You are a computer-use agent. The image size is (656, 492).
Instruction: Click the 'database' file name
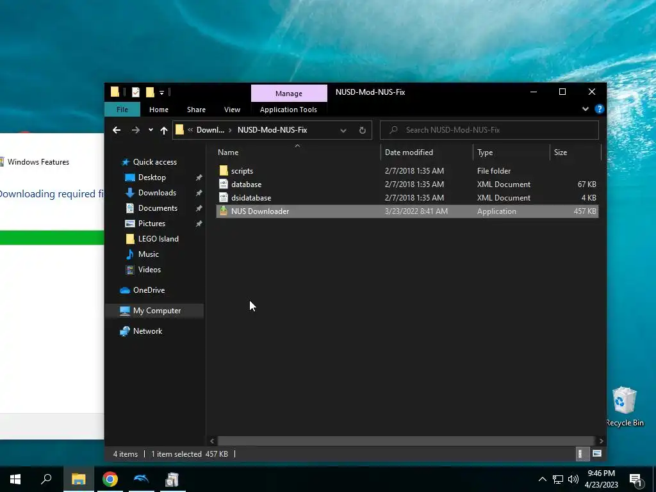tap(247, 184)
